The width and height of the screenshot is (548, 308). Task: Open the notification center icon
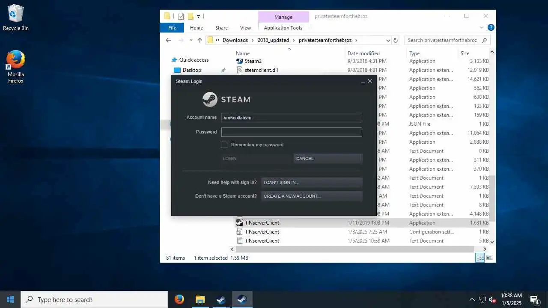pyautogui.click(x=534, y=299)
